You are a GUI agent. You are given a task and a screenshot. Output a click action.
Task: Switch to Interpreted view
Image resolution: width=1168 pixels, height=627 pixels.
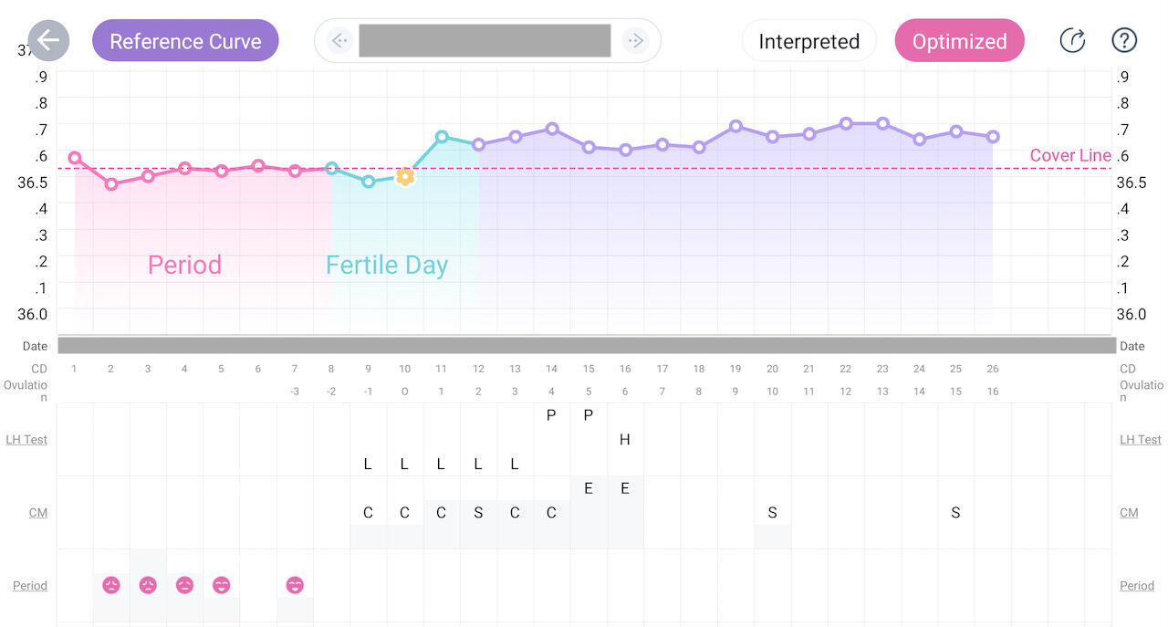808,41
